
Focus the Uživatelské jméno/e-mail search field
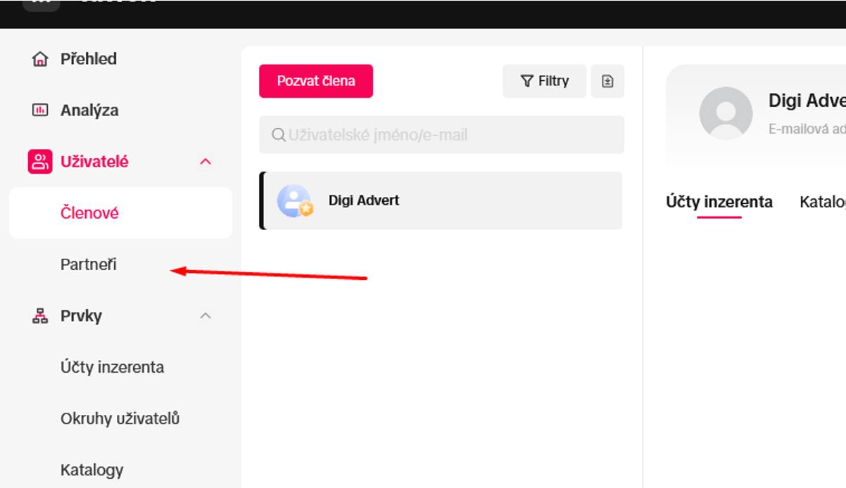(x=450, y=135)
